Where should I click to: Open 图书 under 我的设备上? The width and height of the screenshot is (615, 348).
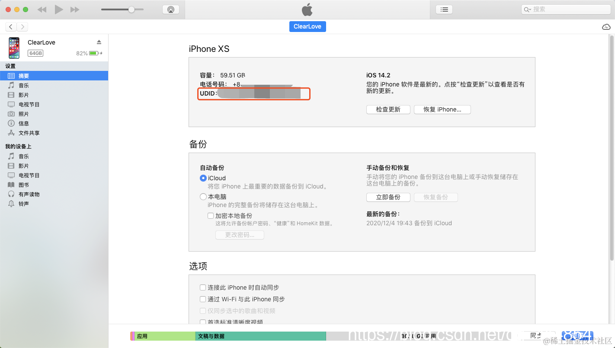tap(26, 184)
